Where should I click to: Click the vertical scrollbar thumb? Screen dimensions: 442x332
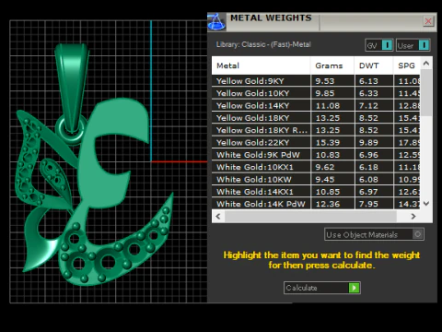426,93
